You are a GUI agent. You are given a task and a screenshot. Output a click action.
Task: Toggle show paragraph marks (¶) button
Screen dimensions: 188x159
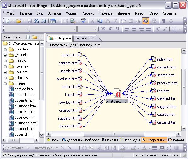click(x=163, y=21)
